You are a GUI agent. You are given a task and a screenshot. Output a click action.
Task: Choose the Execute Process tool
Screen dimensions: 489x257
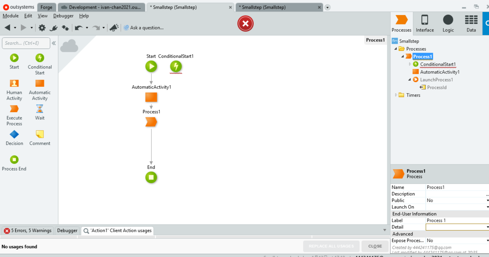coord(14,109)
